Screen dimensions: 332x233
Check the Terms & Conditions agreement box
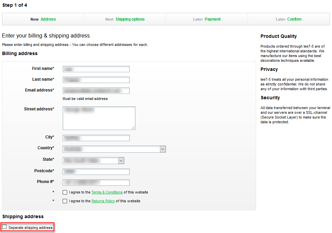click(64, 192)
